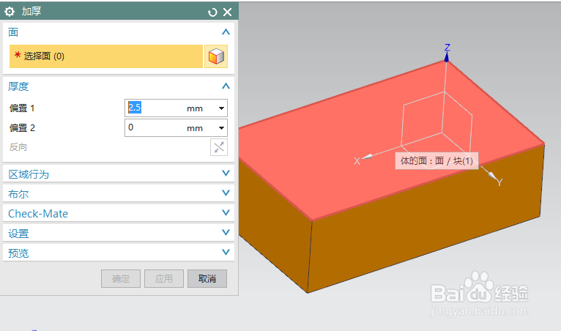Click the face selection cube icon
This screenshot has height=331, width=561.
click(216, 56)
